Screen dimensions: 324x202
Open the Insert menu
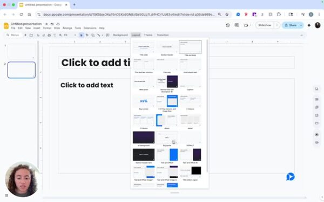(x=37, y=28)
